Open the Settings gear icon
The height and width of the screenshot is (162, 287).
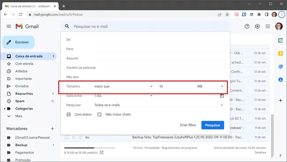coord(257,26)
